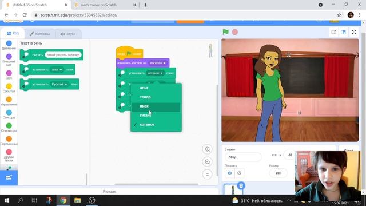Open voice dropdown on palette установить голос block
366x206 pixels.
pyautogui.click(x=57, y=70)
